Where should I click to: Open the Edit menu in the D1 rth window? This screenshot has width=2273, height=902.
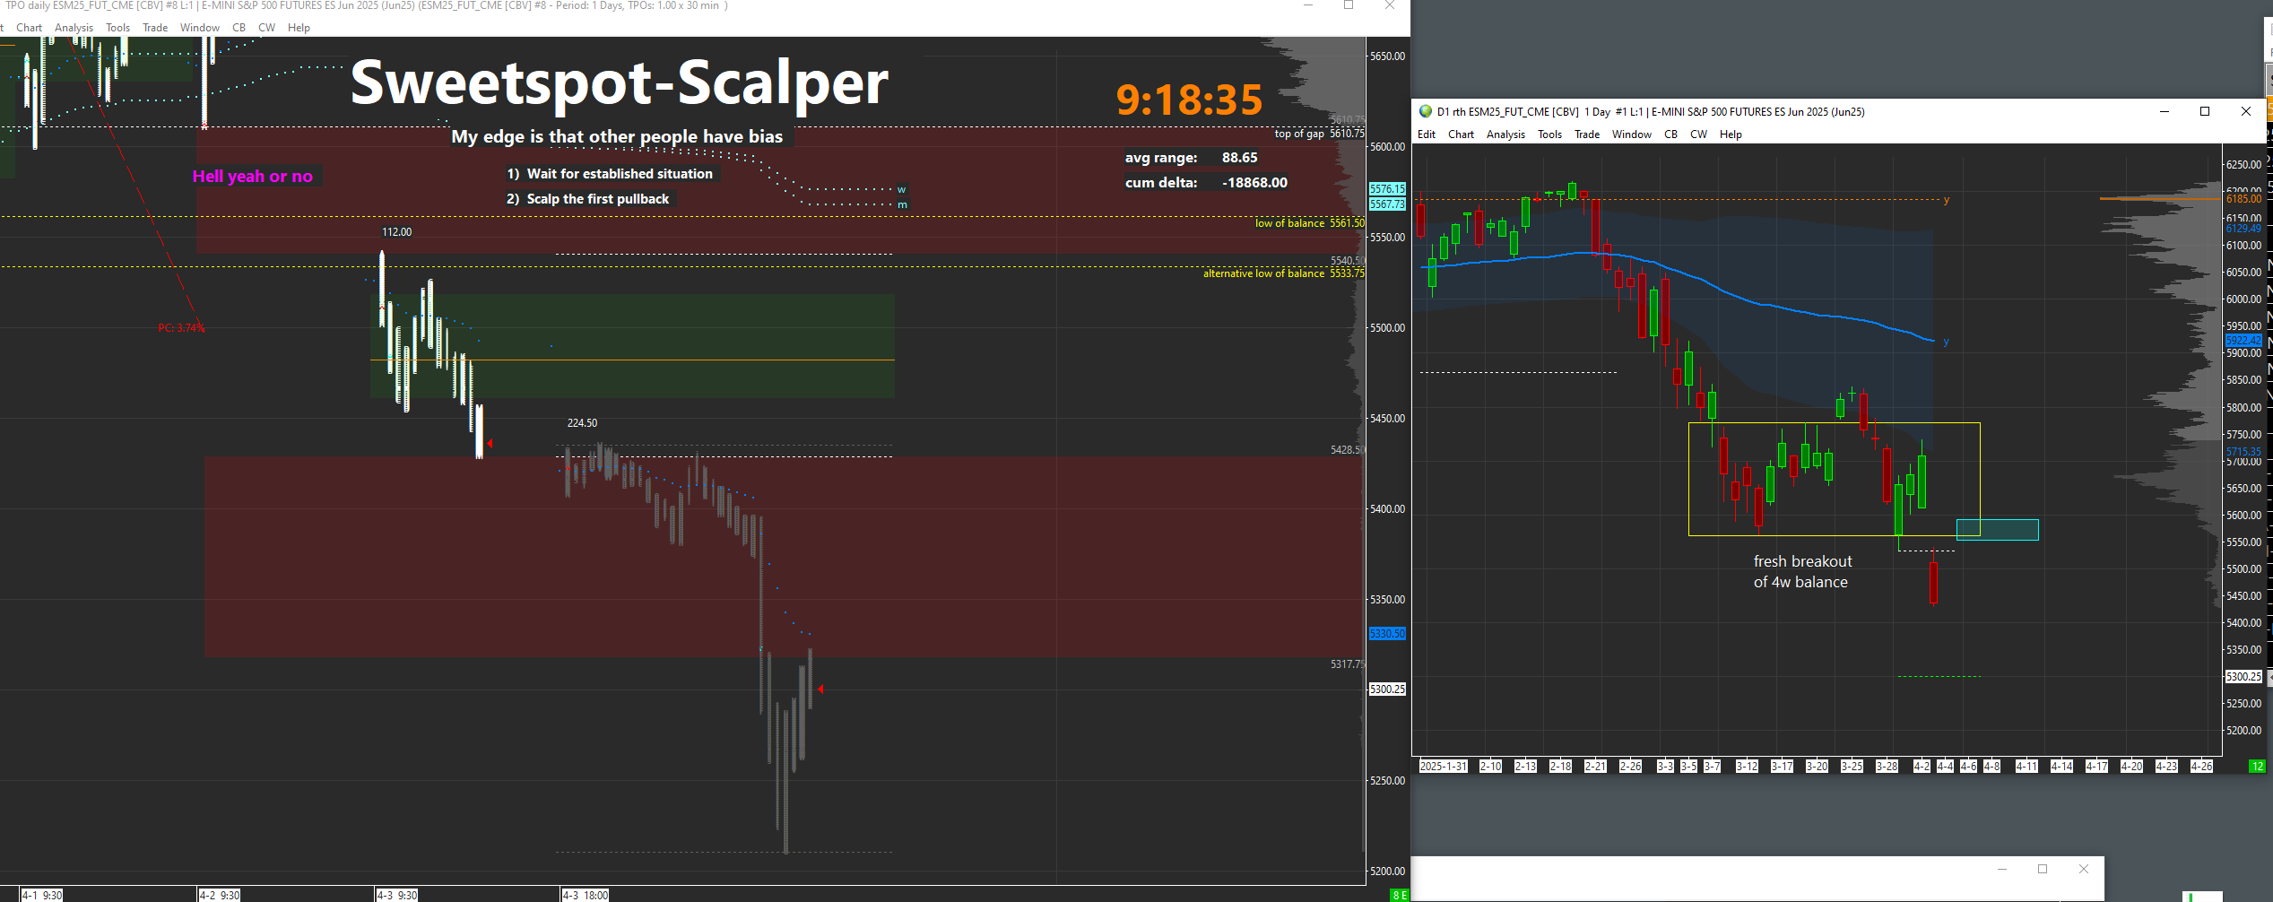[1427, 134]
